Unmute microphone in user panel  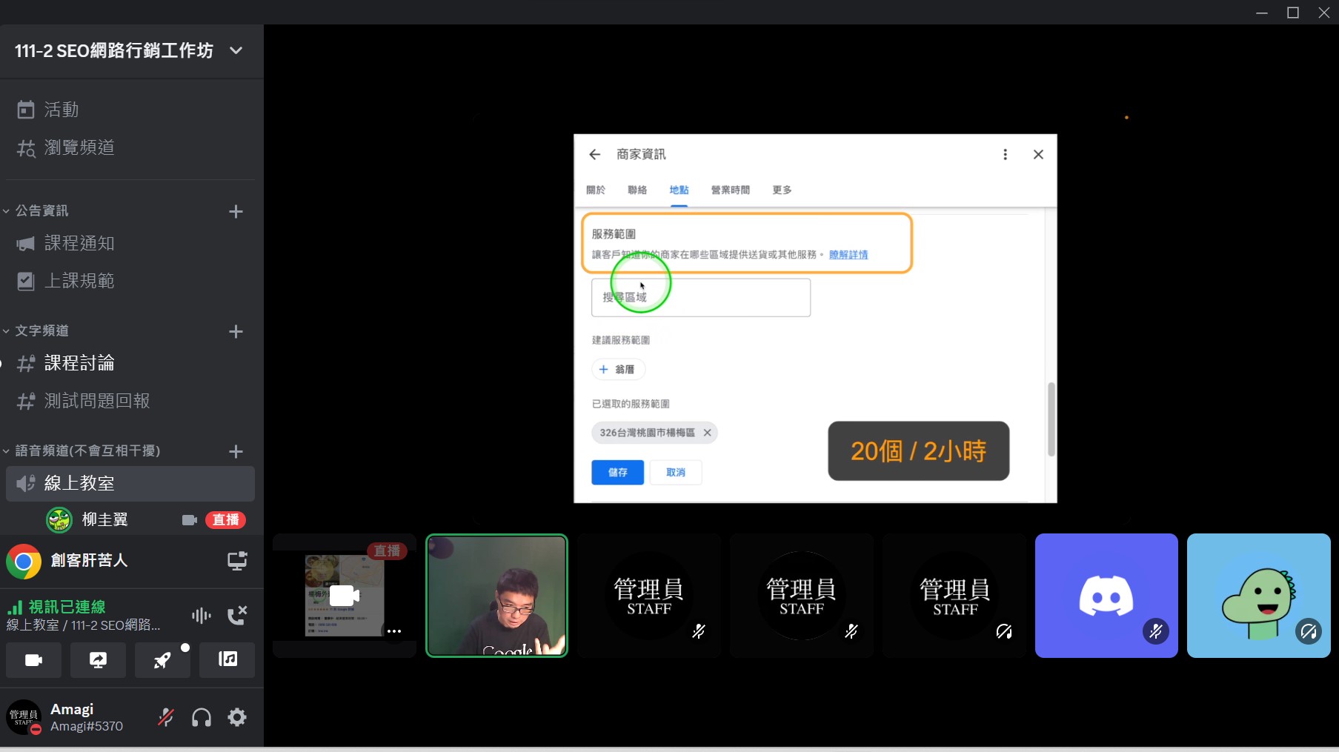click(166, 717)
